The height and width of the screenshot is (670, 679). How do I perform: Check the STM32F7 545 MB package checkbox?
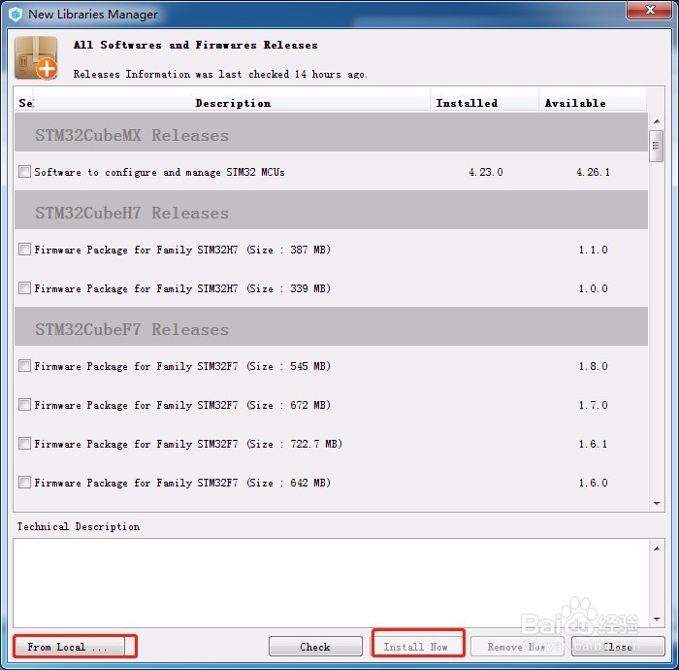pyautogui.click(x=24, y=366)
